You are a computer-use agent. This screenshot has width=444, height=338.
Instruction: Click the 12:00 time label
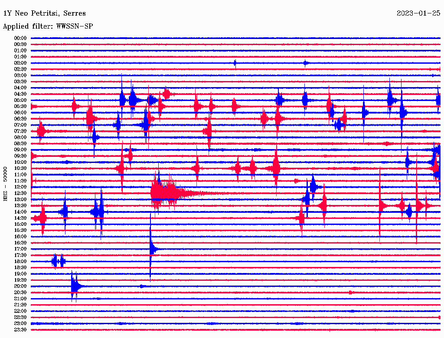click(20, 187)
